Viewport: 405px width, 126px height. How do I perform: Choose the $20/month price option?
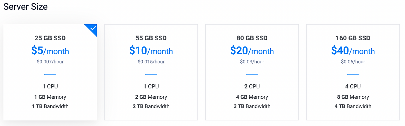pos(252,51)
